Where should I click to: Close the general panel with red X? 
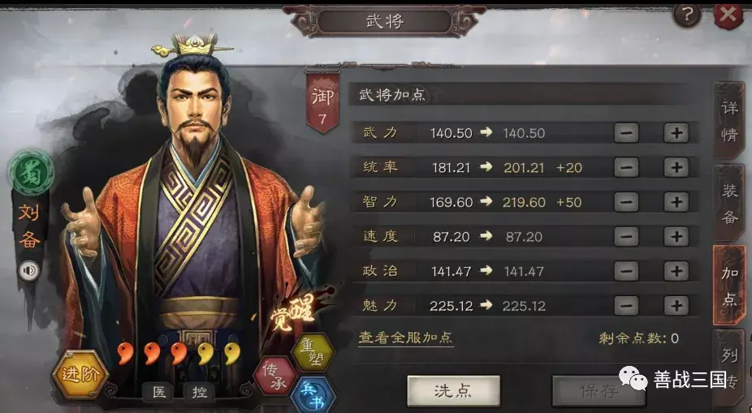(x=728, y=15)
